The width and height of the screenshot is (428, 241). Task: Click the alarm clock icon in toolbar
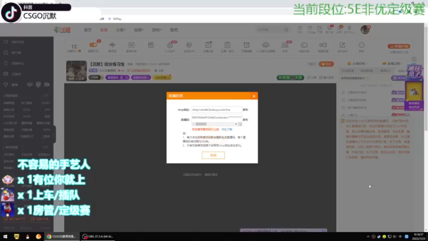247,45
